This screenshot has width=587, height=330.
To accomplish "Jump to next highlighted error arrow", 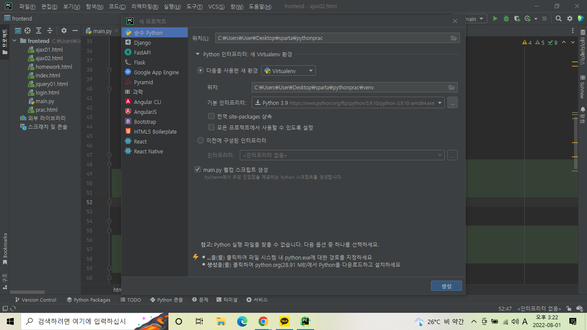I will pyautogui.click(x=573, y=43).
